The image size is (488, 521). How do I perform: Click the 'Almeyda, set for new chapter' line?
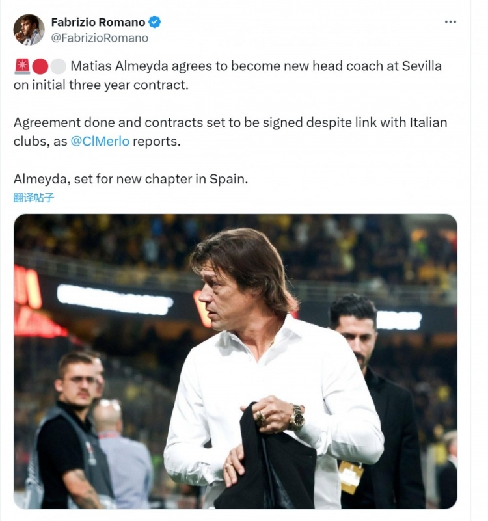[130, 179]
